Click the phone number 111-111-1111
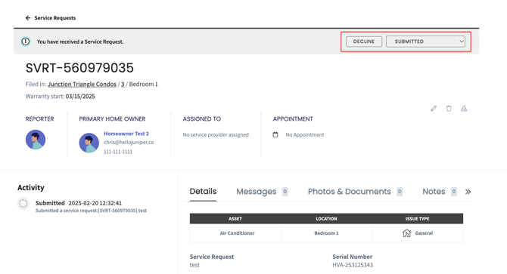Screen dimensions: 507x274 point(118,152)
